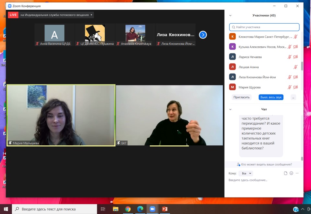Click the file attachment icon in chat
The height and width of the screenshot is (214, 311).
click(x=285, y=173)
